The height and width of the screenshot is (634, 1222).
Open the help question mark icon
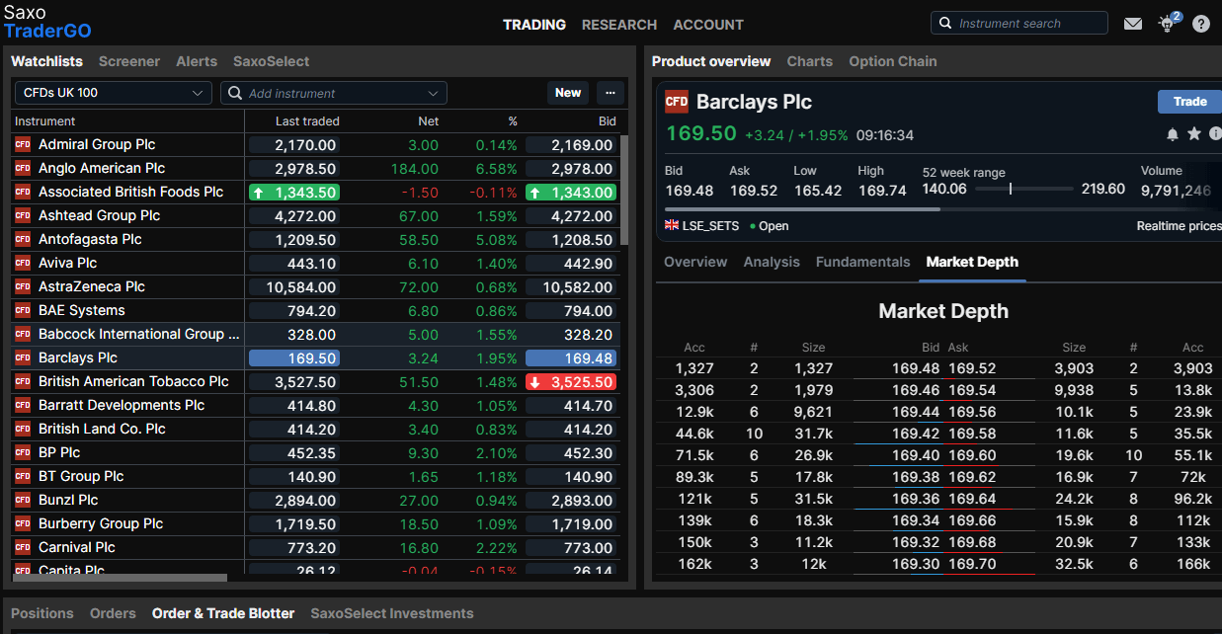(1200, 23)
